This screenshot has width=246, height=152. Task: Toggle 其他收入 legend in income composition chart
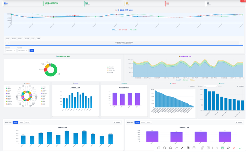[x=192, y=80]
